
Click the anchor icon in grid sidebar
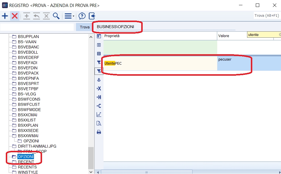coord(99,80)
